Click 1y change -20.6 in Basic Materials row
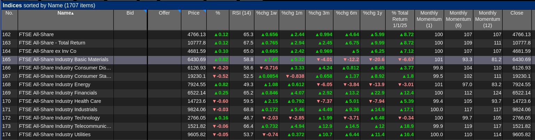Viewport: 535px width, 140px height. click(376, 59)
